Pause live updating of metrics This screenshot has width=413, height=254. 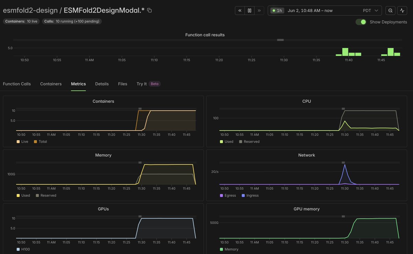[250, 11]
